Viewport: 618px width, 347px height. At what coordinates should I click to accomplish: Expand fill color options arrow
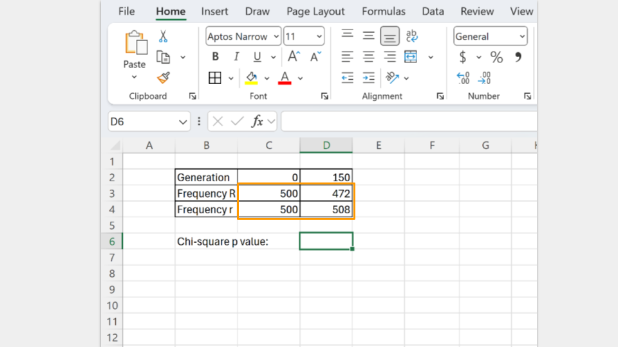pyautogui.click(x=267, y=78)
